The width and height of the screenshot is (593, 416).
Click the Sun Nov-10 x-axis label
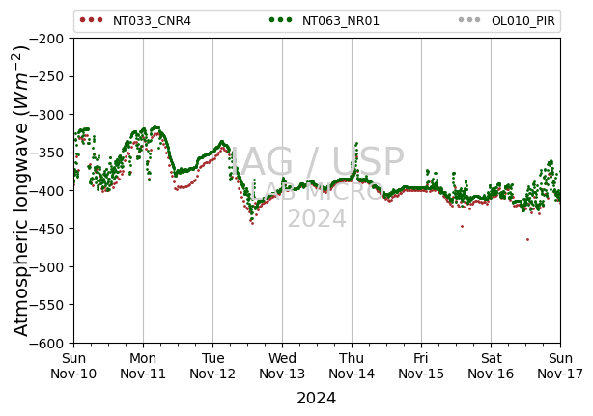(73, 366)
